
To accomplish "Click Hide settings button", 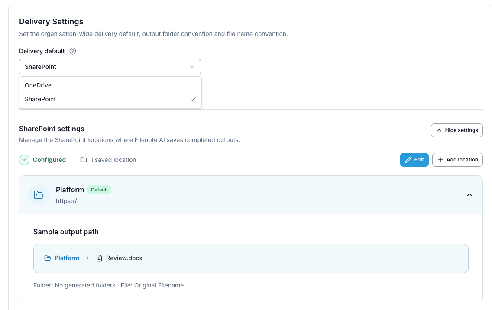I will click(456, 130).
